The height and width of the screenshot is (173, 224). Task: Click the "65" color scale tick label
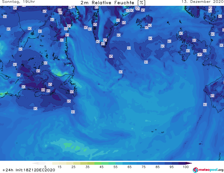(130, 167)
